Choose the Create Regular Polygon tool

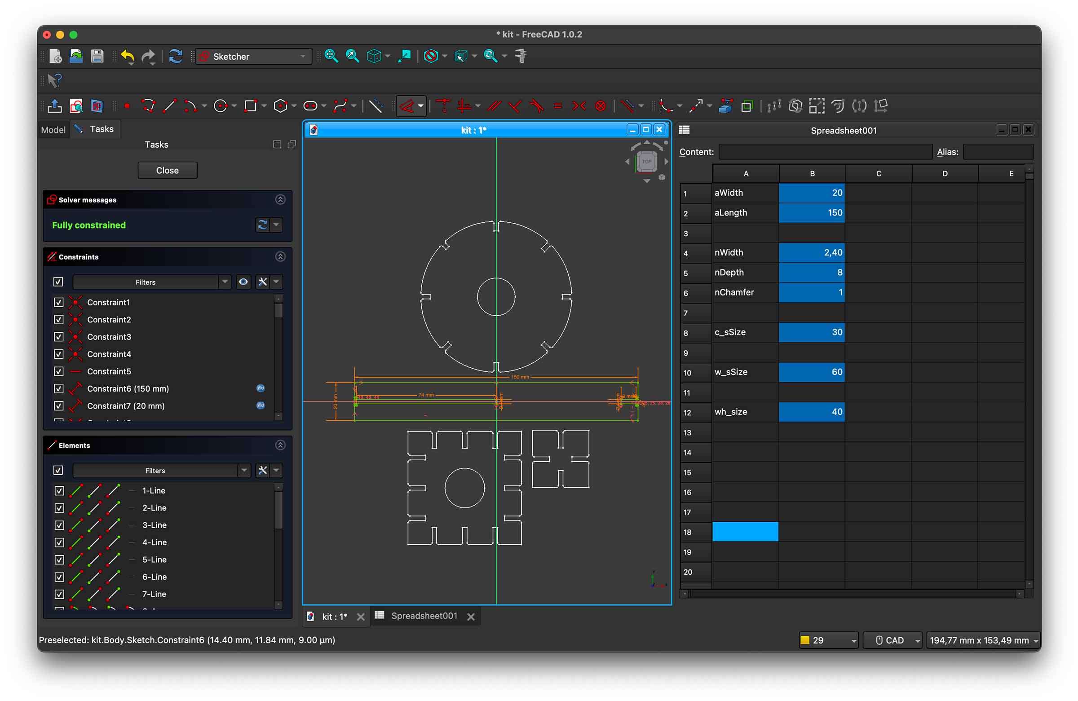pyautogui.click(x=280, y=106)
